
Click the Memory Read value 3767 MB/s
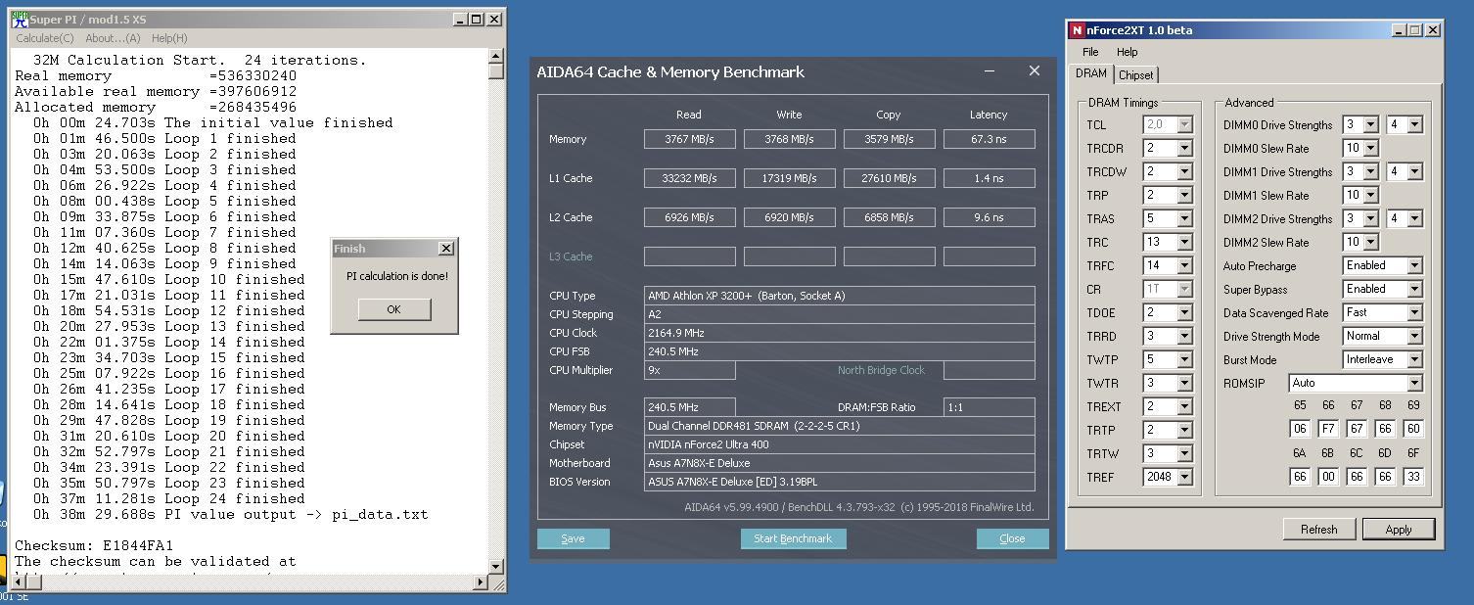click(689, 139)
